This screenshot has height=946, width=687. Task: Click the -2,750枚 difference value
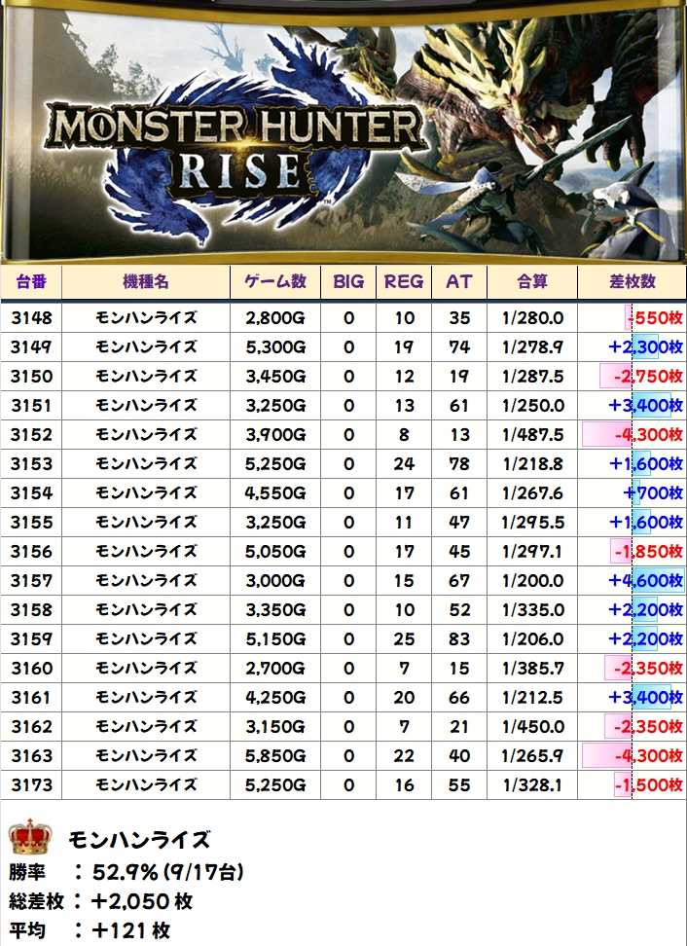click(x=648, y=376)
